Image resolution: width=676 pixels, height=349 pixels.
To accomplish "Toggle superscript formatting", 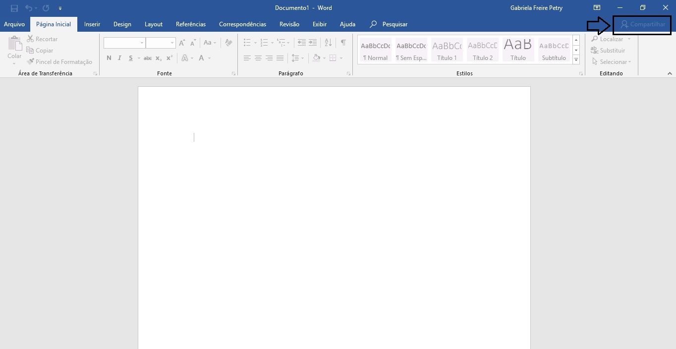I will 169,58.
